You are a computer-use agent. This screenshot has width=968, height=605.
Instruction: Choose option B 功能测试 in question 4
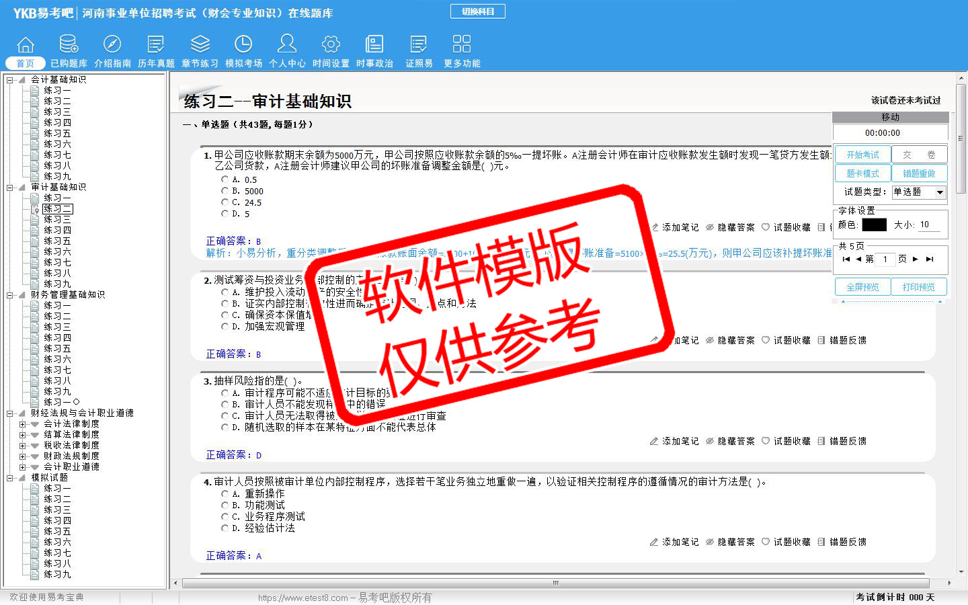225,505
